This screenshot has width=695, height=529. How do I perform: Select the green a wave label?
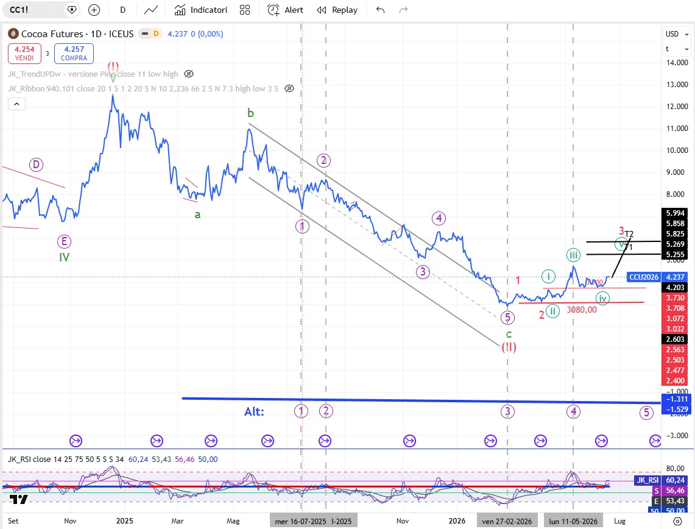[198, 215]
